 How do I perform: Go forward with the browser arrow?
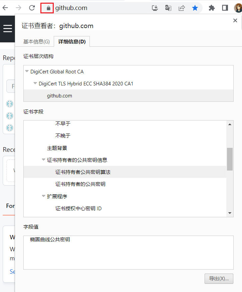click(18, 8)
